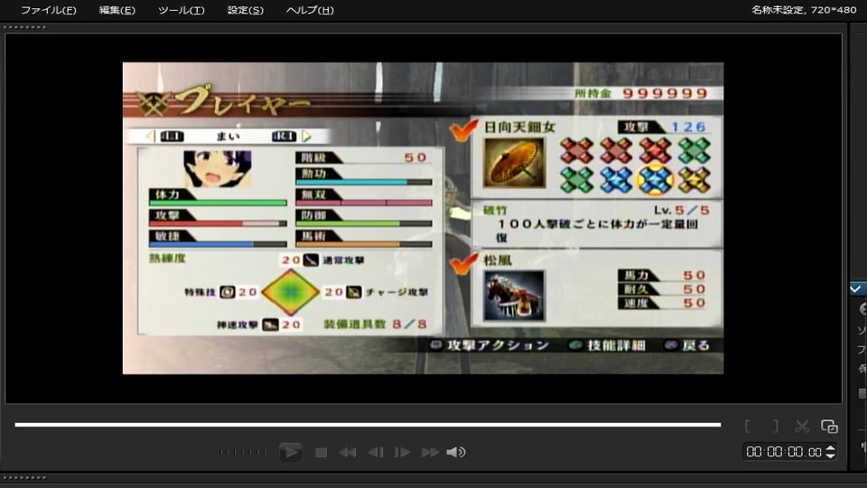The image size is (867, 488).
Task: Increase the timecode with the up arrow
Action: pos(831,448)
